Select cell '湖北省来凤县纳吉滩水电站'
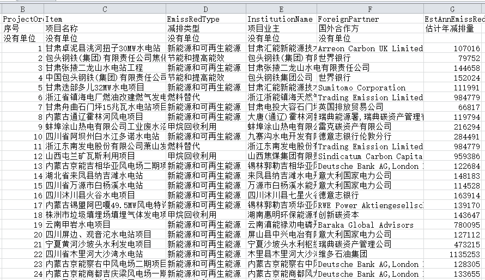The width and height of the screenshot is (485, 280). coord(105,175)
